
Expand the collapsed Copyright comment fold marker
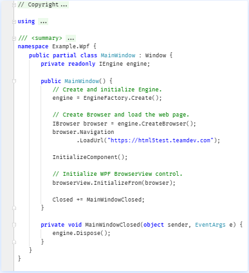14,5
